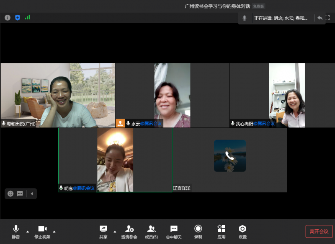Click the blue security shield icon
Viewport: 335px width, 244px height.
point(18,18)
